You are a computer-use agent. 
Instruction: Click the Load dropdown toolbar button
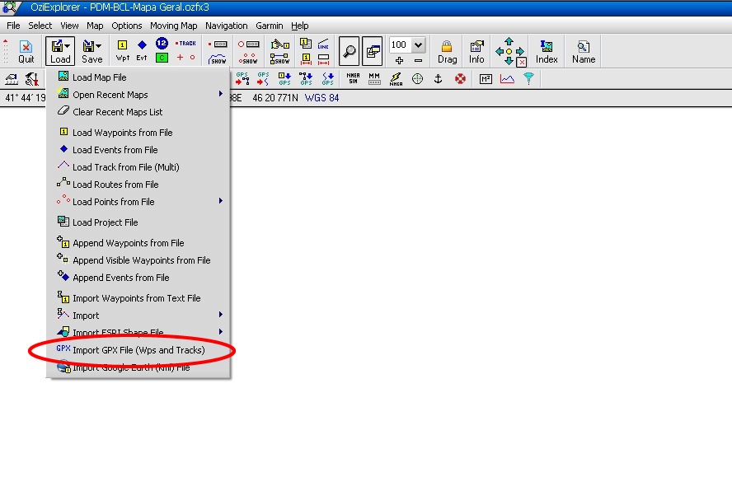tap(60, 51)
